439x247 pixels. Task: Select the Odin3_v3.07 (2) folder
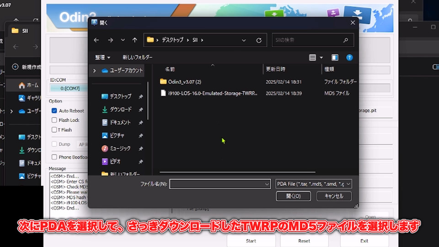coord(184,82)
